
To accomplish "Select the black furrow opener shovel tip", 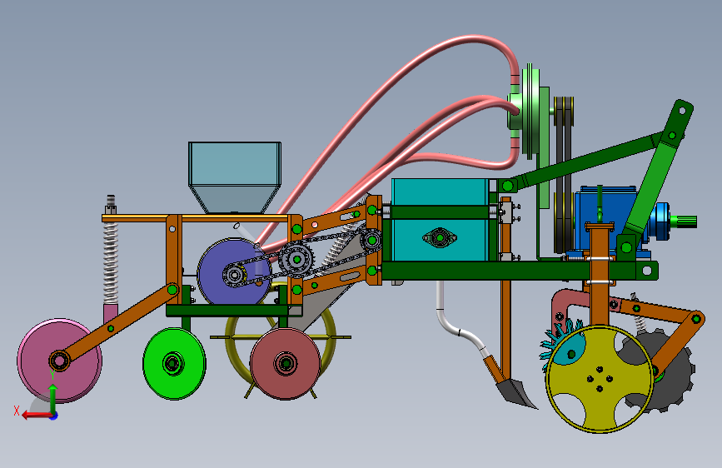I will coord(515,391).
